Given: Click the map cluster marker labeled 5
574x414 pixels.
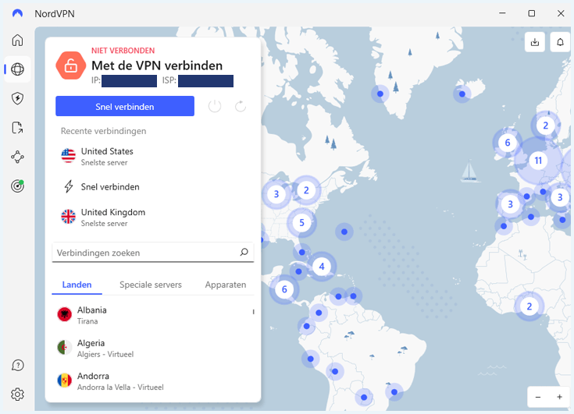Looking at the screenshot, I should (301, 222).
